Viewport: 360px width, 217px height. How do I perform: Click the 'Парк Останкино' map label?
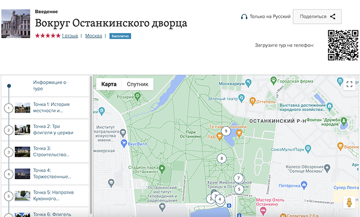click(x=191, y=134)
